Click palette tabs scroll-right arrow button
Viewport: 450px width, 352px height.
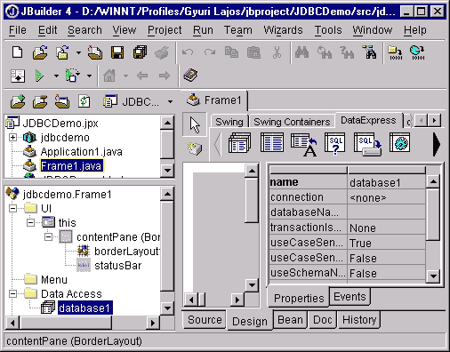coord(434,121)
